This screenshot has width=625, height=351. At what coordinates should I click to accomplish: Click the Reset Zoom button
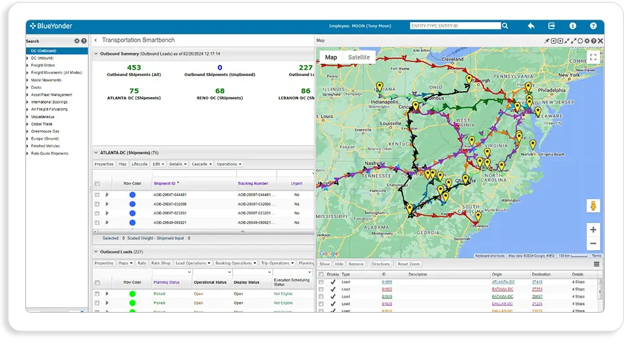tap(410, 265)
